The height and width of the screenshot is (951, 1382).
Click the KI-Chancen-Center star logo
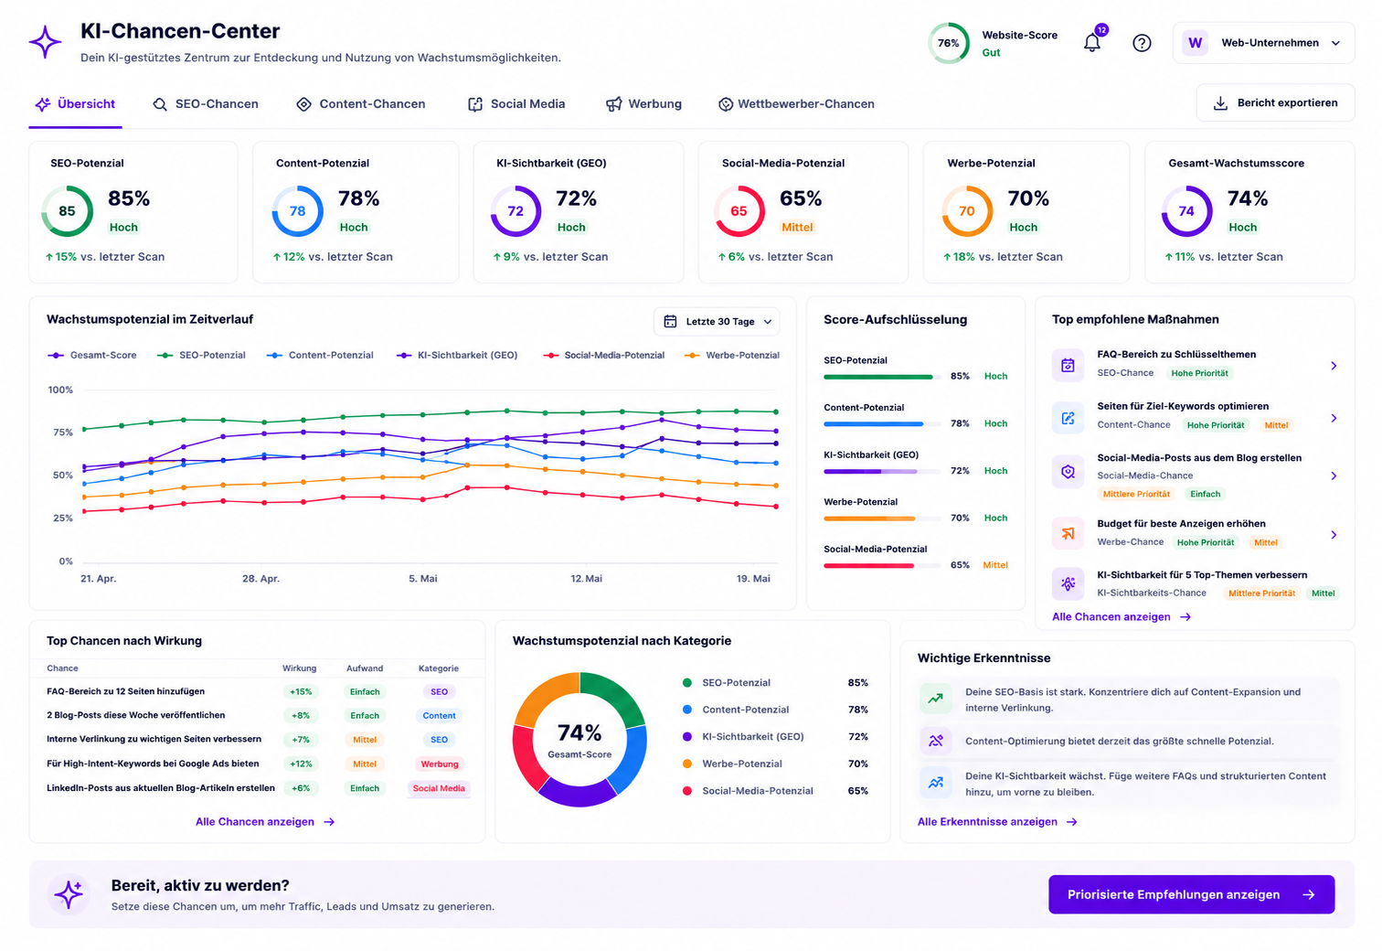pos(45,42)
